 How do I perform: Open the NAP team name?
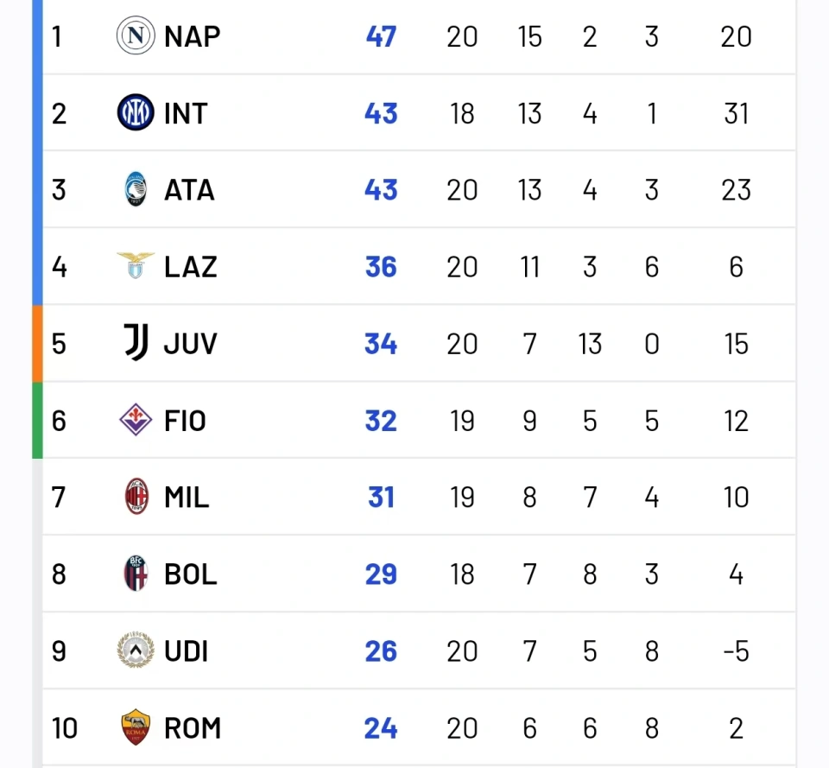point(192,36)
